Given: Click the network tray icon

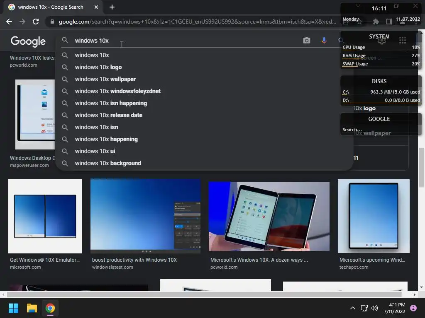Looking at the screenshot, I should tap(364, 308).
